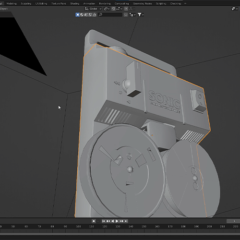The width and height of the screenshot is (240, 240).
Task: Jump to the next keyframe
Action: pyautogui.click(x=121, y=221)
